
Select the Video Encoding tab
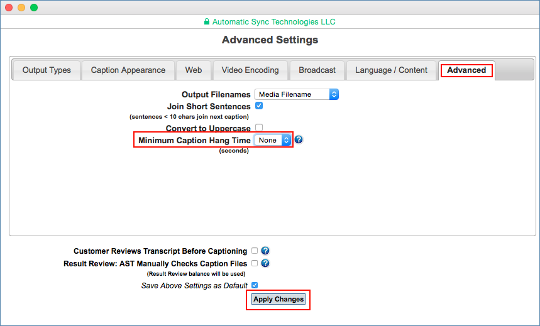[x=250, y=70]
